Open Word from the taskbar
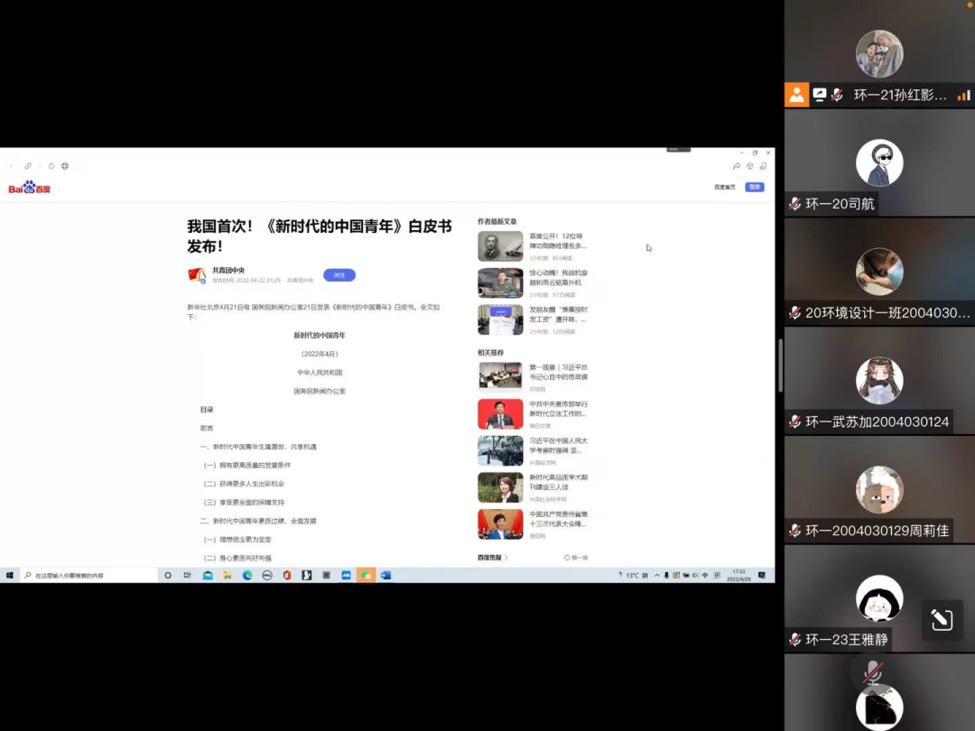Viewport: 975px width, 731px height. pyautogui.click(x=385, y=575)
